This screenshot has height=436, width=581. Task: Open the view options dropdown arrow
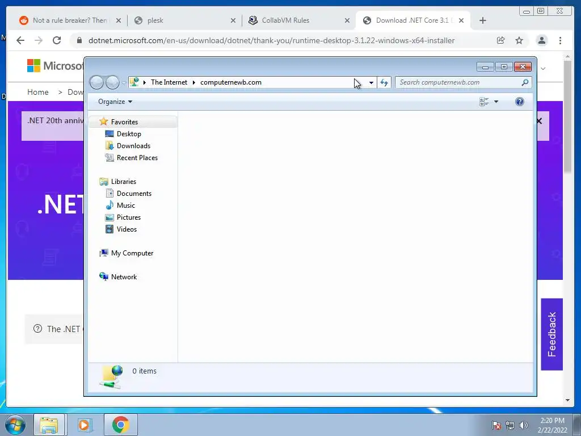tap(496, 102)
